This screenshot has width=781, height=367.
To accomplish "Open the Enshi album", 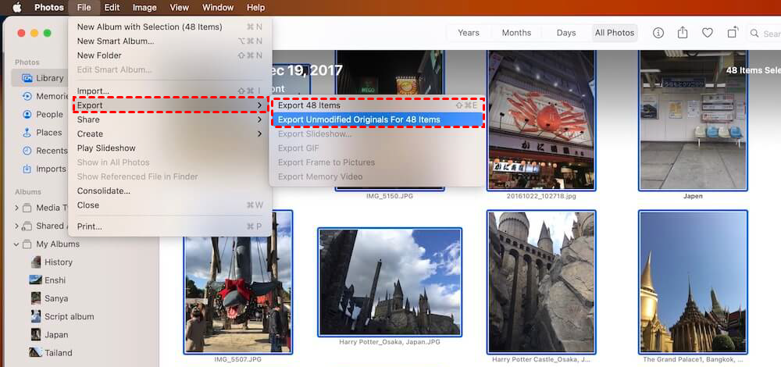I will 48,280.
